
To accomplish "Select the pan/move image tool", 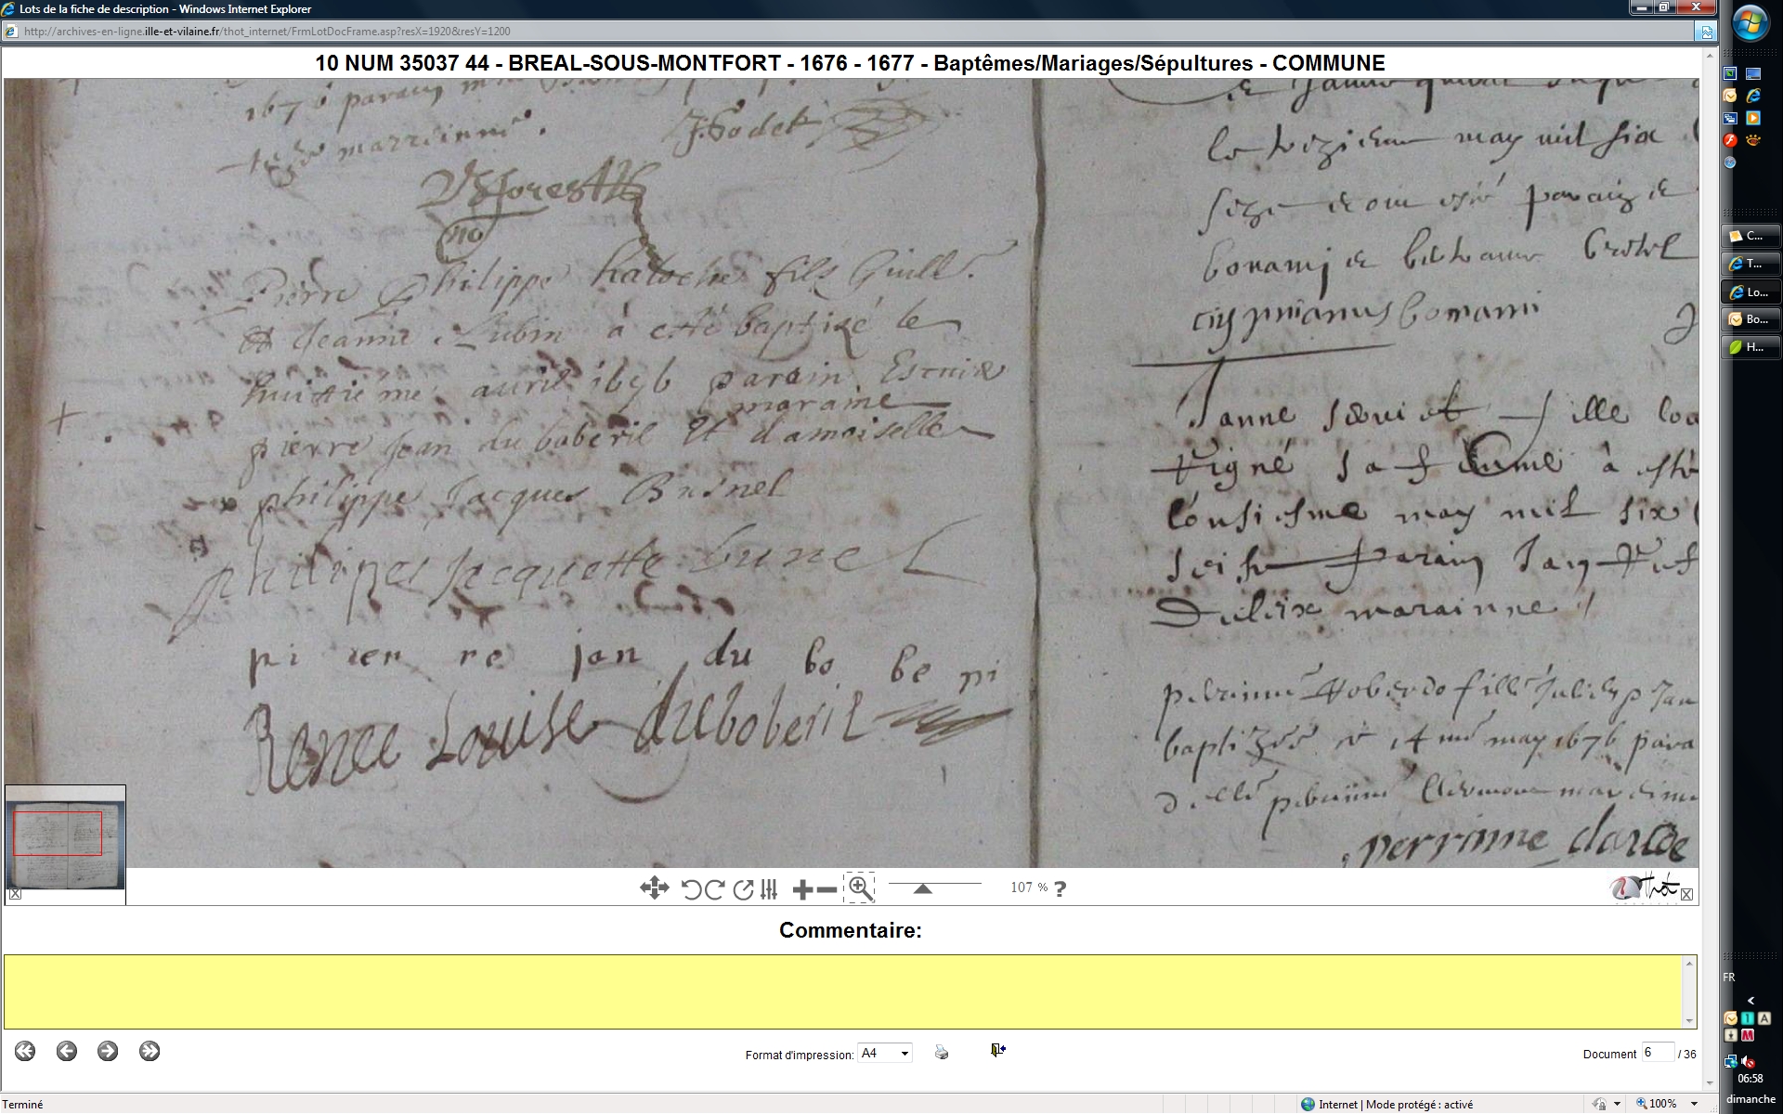I will tap(654, 888).
